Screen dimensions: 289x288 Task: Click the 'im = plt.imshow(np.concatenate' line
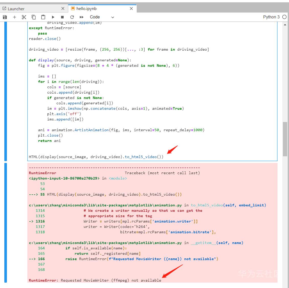tap(115, 108)
